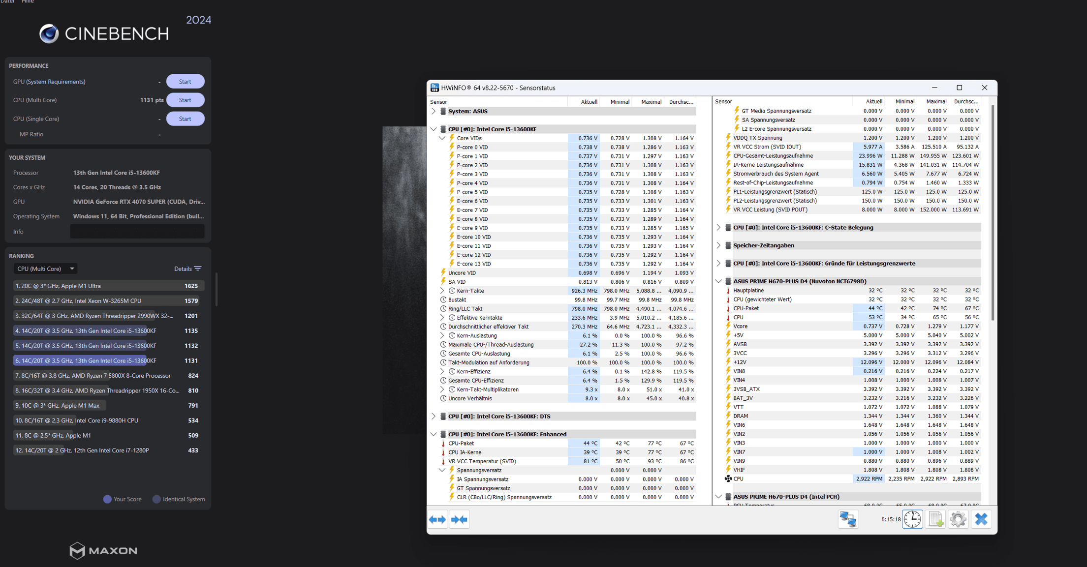Click the Minimal column header in left pane
1087x567 pixels.
616,102
